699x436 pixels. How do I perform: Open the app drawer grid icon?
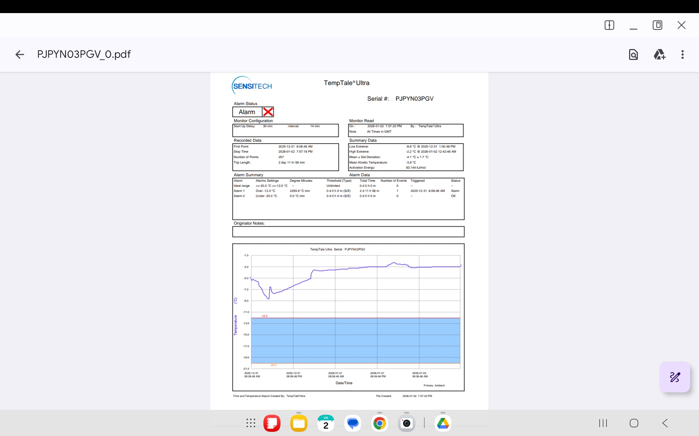pos(250,423)
